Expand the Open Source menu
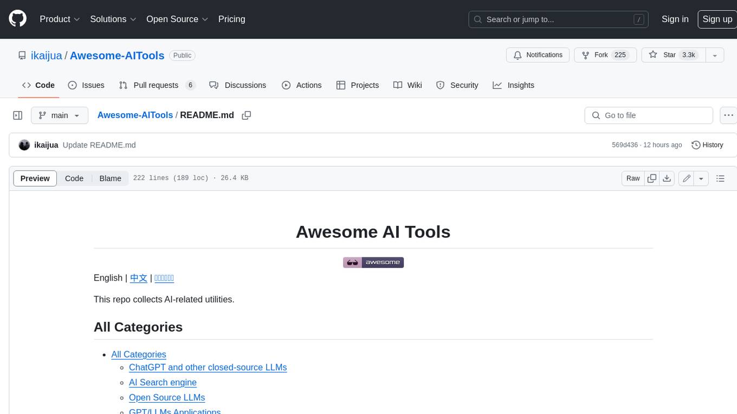The height and width of the screenshot is (414, 737). [x=177, y=19]
